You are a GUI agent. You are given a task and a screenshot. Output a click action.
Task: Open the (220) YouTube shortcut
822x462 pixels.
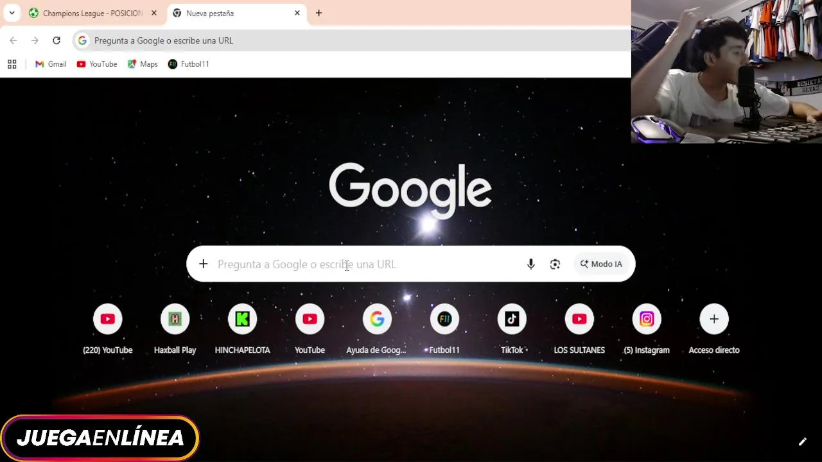[x=108, y=329]
